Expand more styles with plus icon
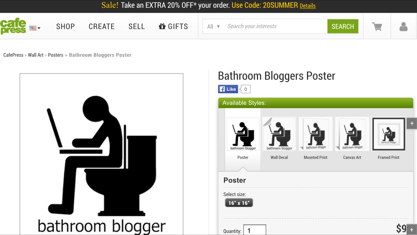 click(x=412, y=123)
